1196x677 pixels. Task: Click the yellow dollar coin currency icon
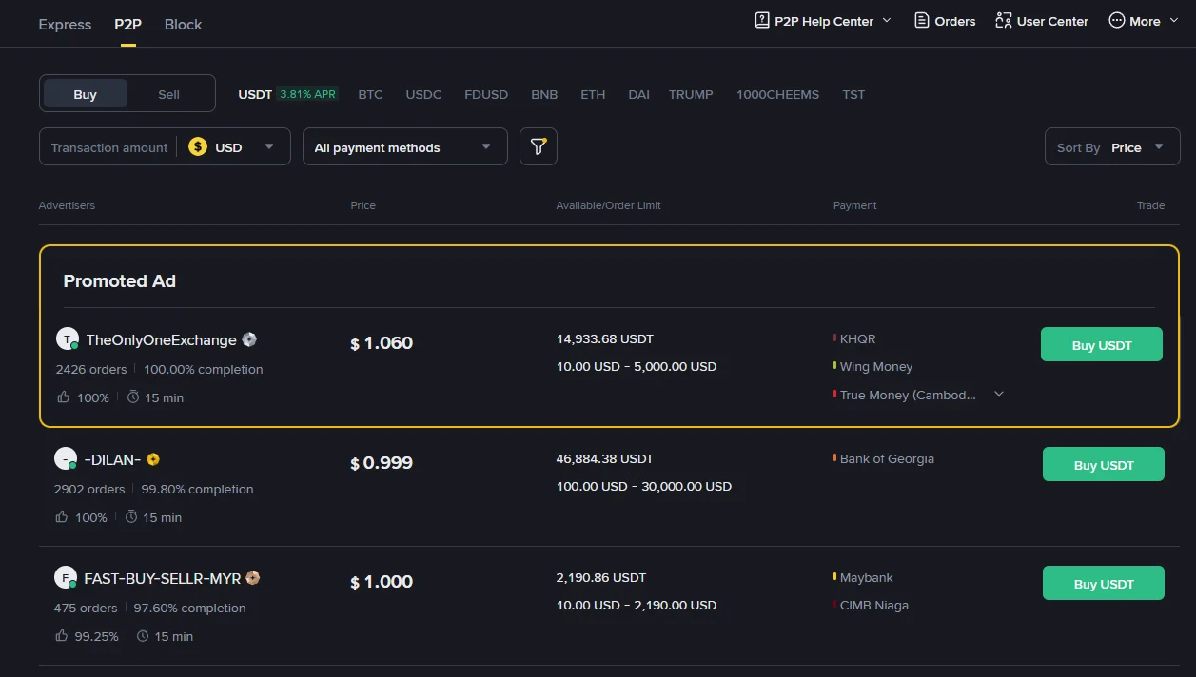(x=197, y=147)
